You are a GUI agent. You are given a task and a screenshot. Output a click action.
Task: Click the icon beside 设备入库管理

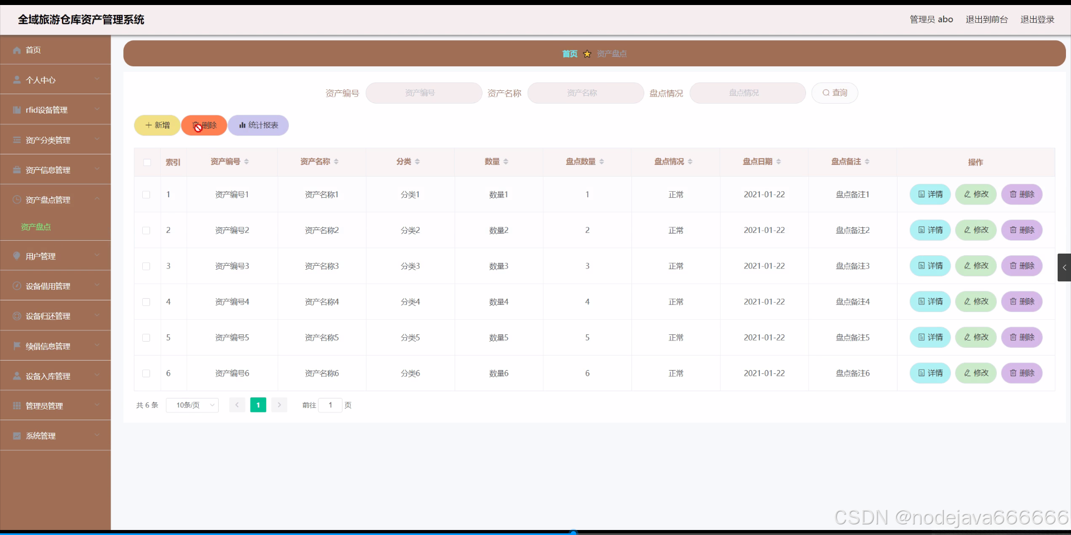point(17,376)
